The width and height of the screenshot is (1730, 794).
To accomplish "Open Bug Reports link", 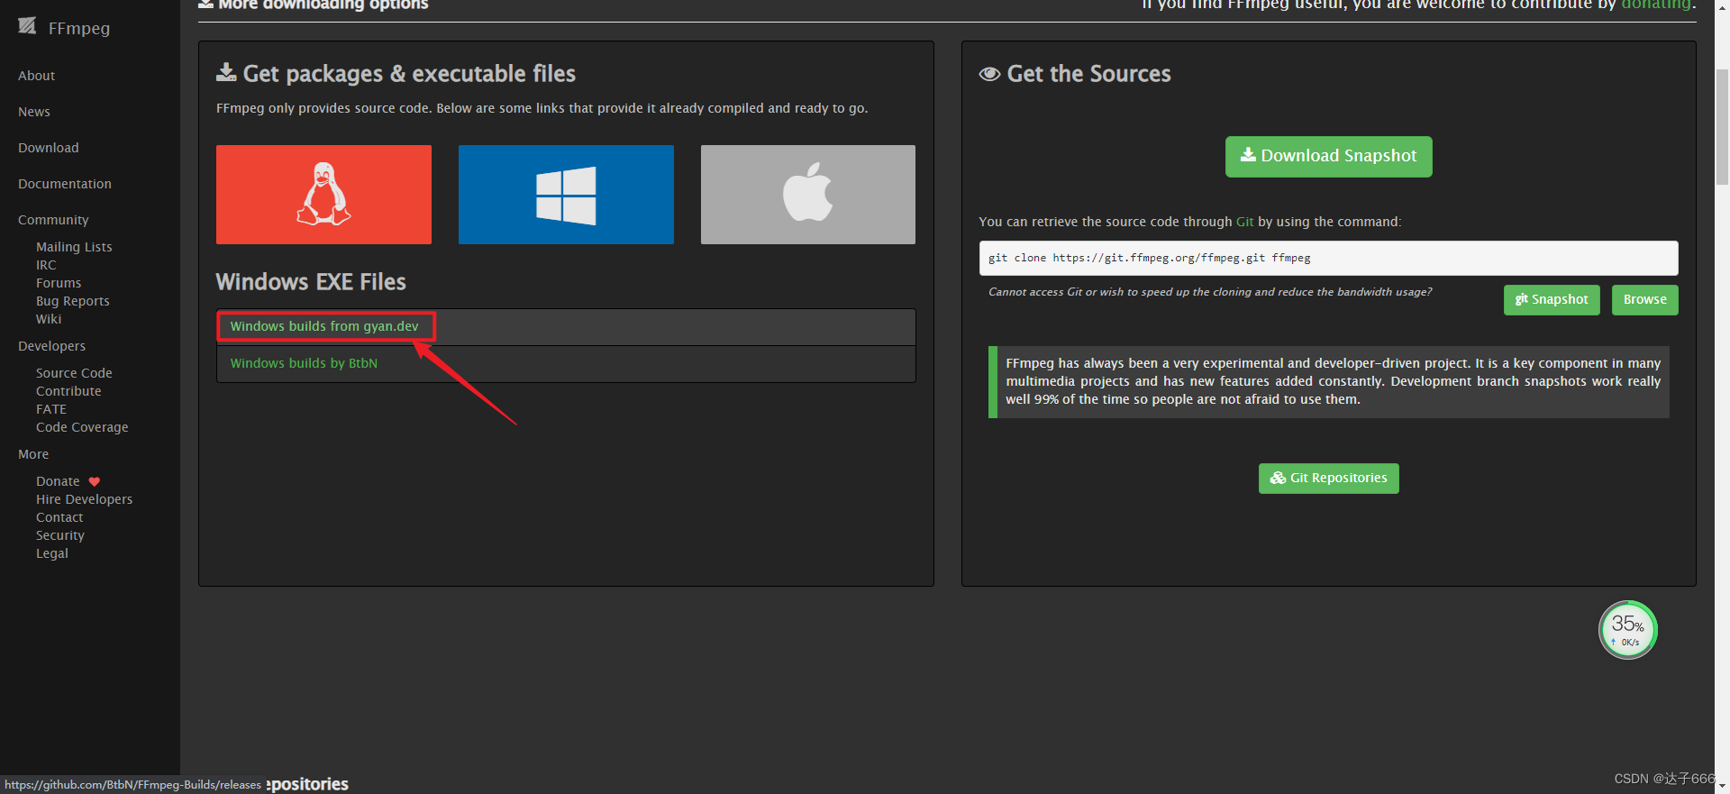I will coord(73,301).
